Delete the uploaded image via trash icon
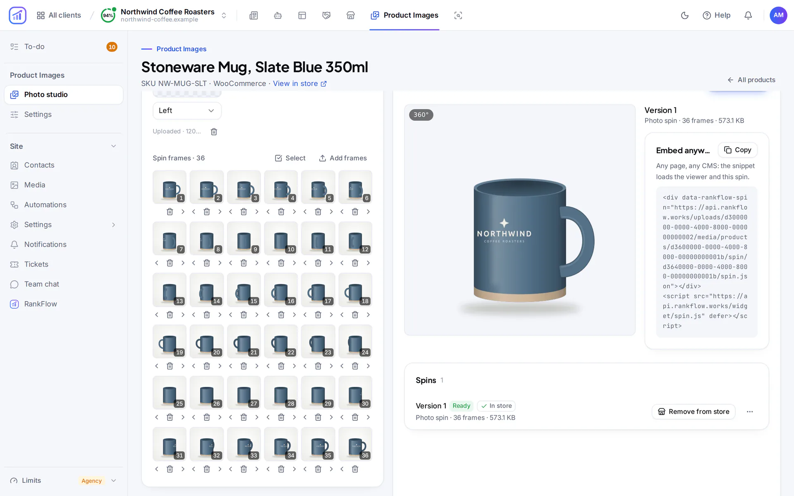Image resolution: width=794 pixels, height=496 pixels. tap(214, 131)
